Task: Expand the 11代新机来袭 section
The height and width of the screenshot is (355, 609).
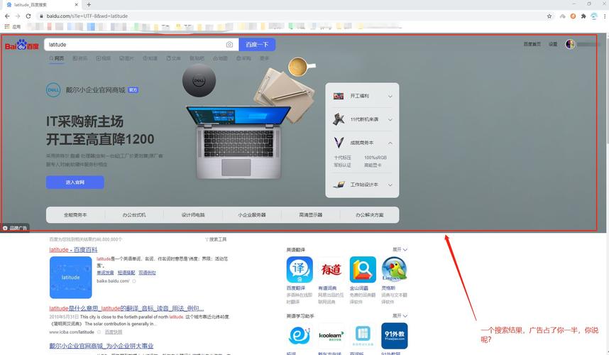Action: click(x=390, y=119)
